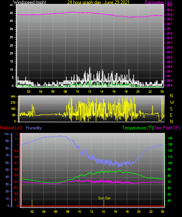Viewport: 182px width, 217px height.
Task: Click the green "Temperature (°F)" legend label
Action: [x=137, y=128]
